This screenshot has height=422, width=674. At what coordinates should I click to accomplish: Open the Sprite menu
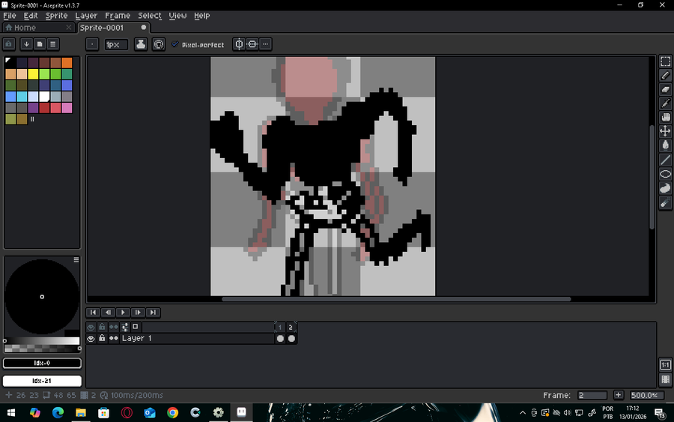(56, 16)
